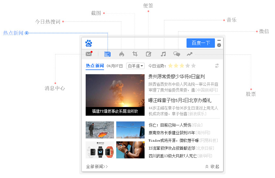Screen dimensions: 275x178
Task: Open the explosion news thumbnail image
Action: point(115,95)
